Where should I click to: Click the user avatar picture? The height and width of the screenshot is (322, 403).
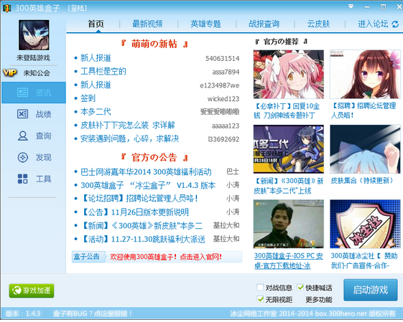pyautogui.click(x=34, y=35)
